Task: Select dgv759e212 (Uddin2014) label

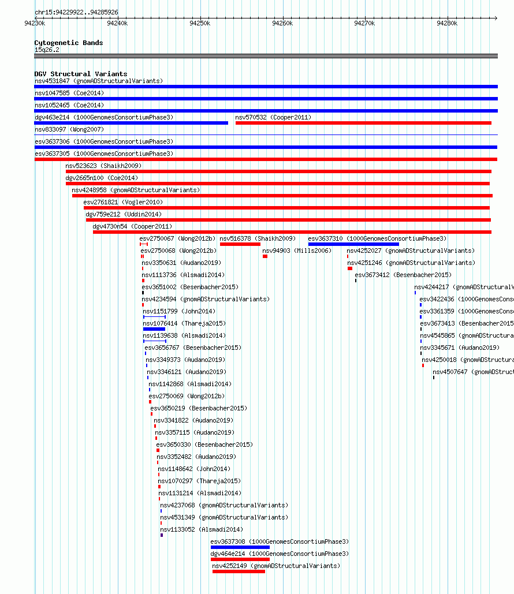Action: coord(124,214)
